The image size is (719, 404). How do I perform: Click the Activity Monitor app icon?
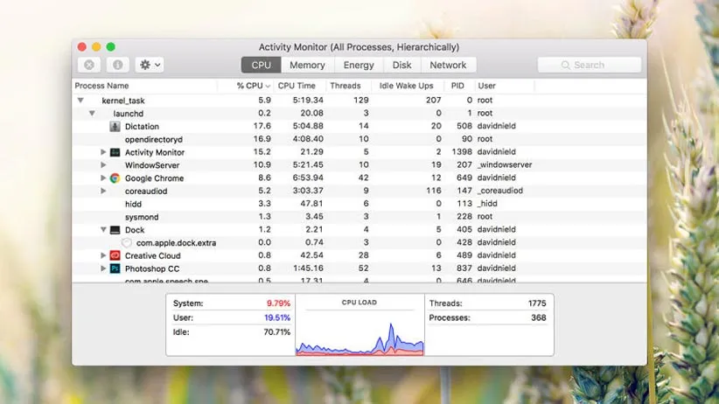point(115,152)
